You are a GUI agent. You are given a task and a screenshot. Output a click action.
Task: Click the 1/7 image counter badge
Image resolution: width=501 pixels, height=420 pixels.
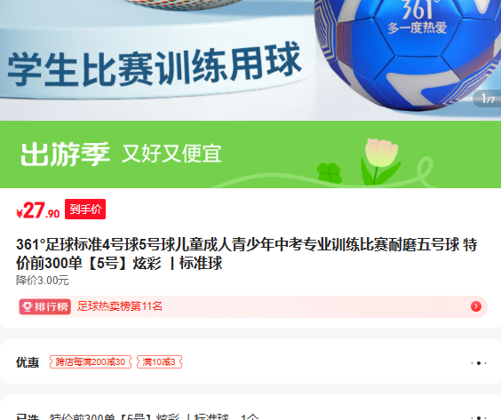pos(487,99)
